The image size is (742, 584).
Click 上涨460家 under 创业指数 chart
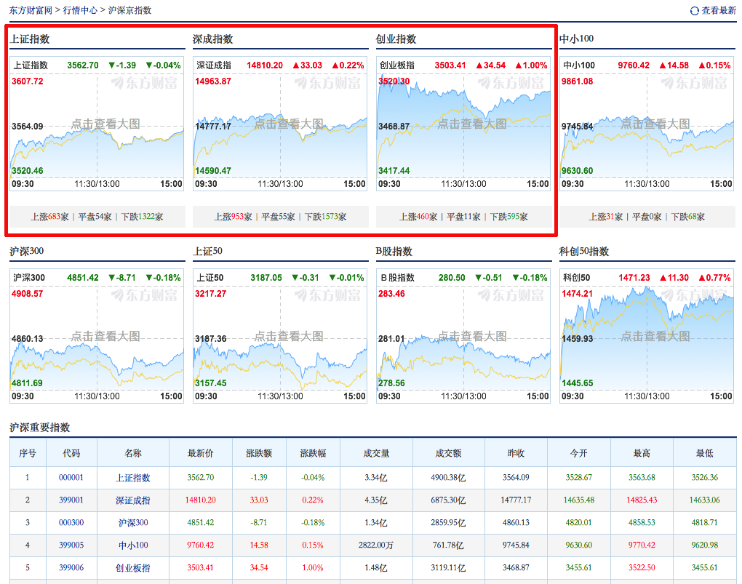click(x=418, y=217)
